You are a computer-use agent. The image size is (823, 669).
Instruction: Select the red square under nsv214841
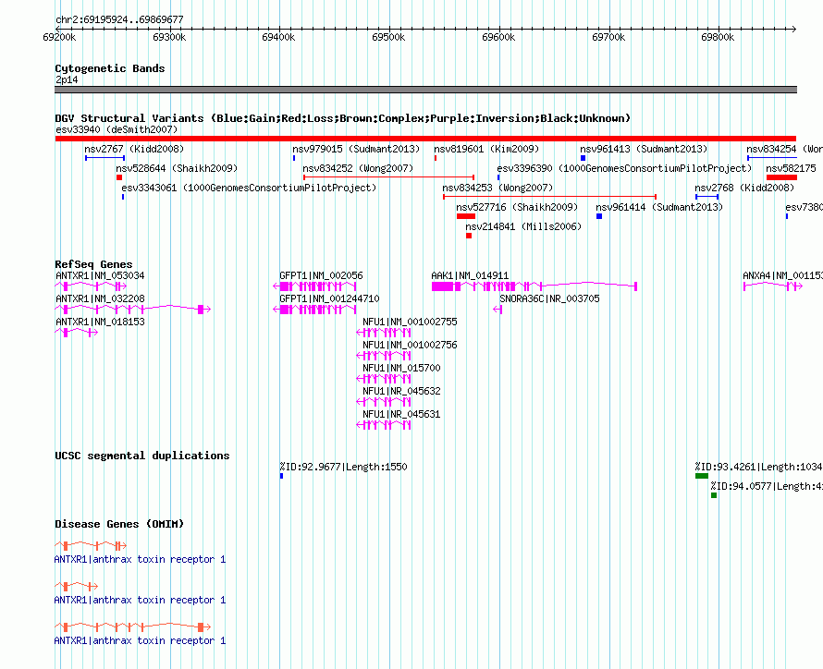[469, 236]
